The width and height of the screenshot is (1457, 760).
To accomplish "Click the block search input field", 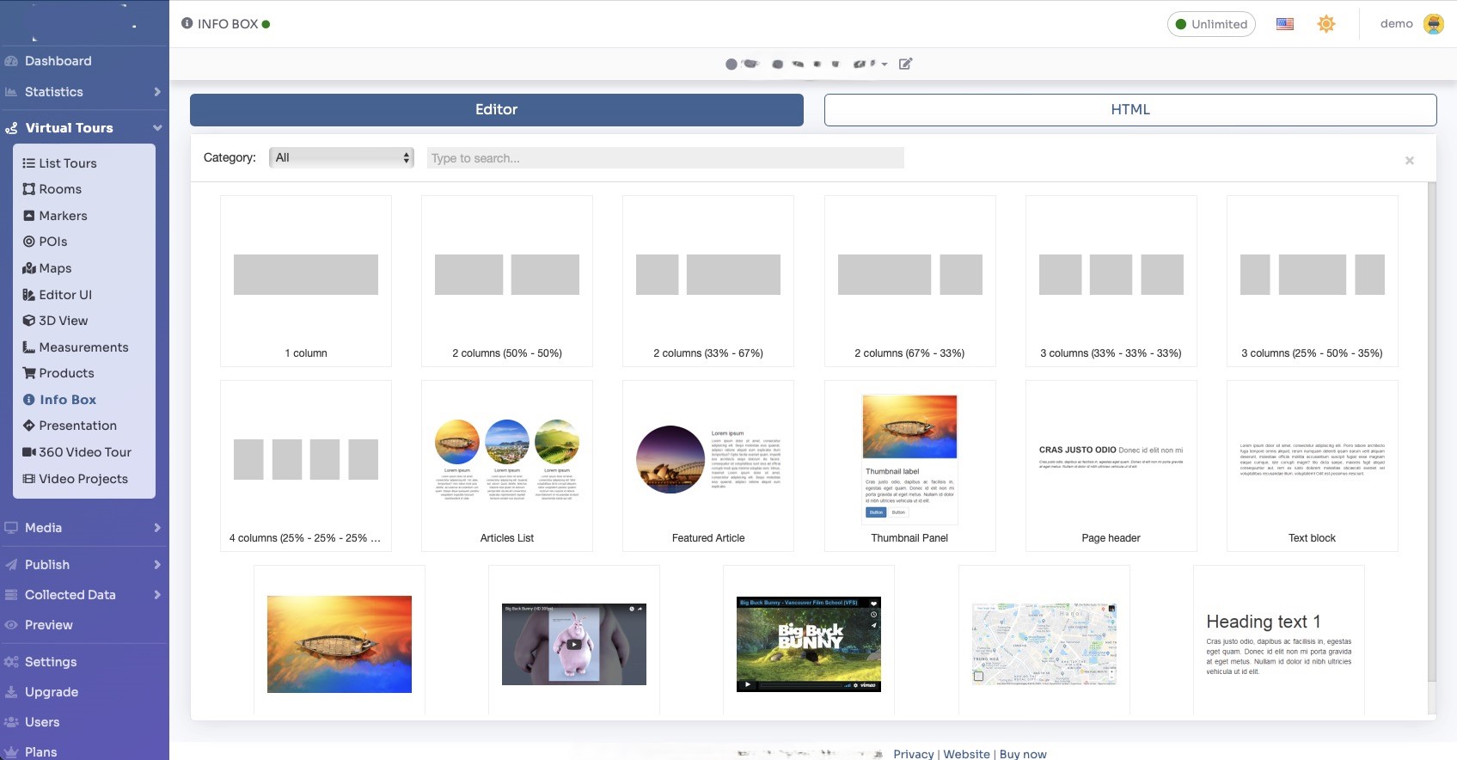I will (x=664, y=158).
